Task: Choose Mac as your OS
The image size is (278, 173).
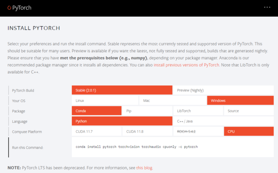Action: pos(173,101)
